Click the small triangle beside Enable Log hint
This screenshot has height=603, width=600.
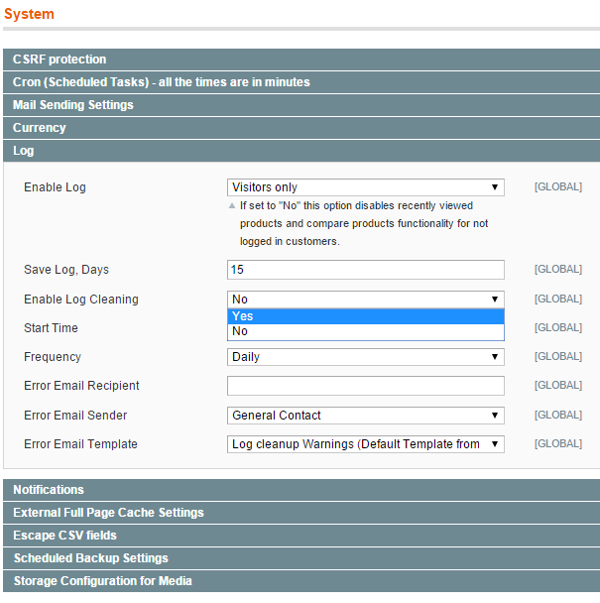pos(231,205)
